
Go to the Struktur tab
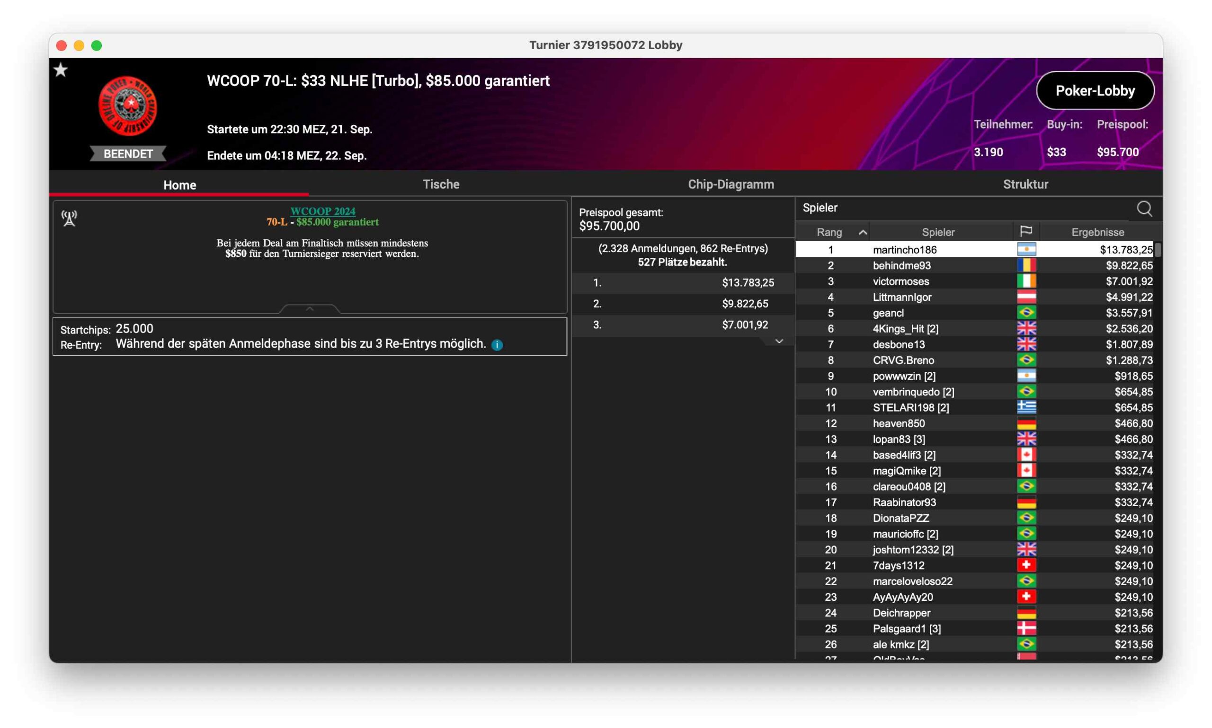click(x=1025, y=184)
